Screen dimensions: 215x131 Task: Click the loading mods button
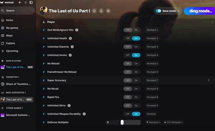pyautogui.click(x=199, y=11)
